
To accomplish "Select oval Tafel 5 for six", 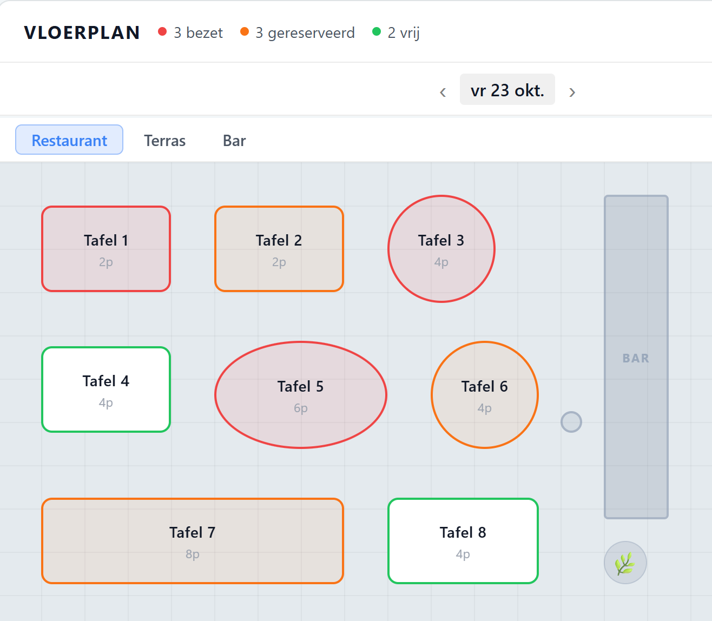I will [301, 395].
